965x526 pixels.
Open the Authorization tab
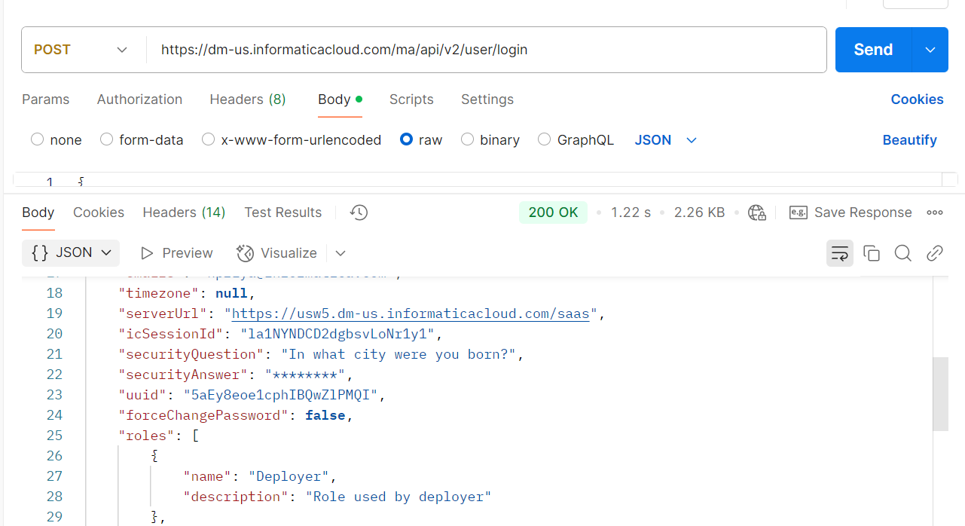(139, 99)
